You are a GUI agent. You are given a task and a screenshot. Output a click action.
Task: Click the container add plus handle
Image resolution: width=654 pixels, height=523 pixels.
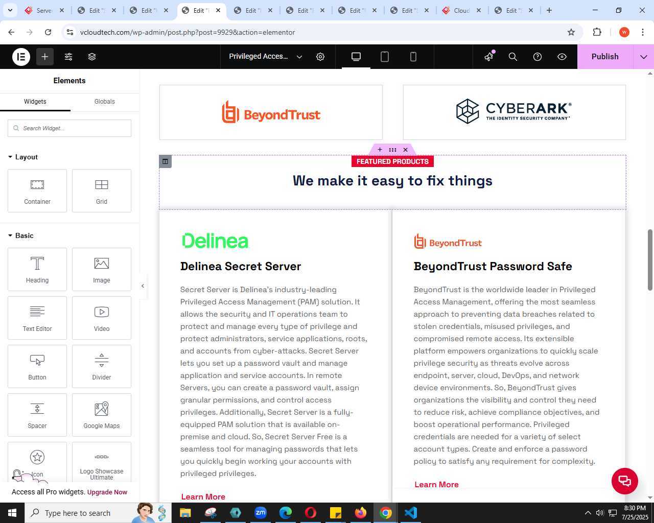pyautogui.click(x=380, y=150)
